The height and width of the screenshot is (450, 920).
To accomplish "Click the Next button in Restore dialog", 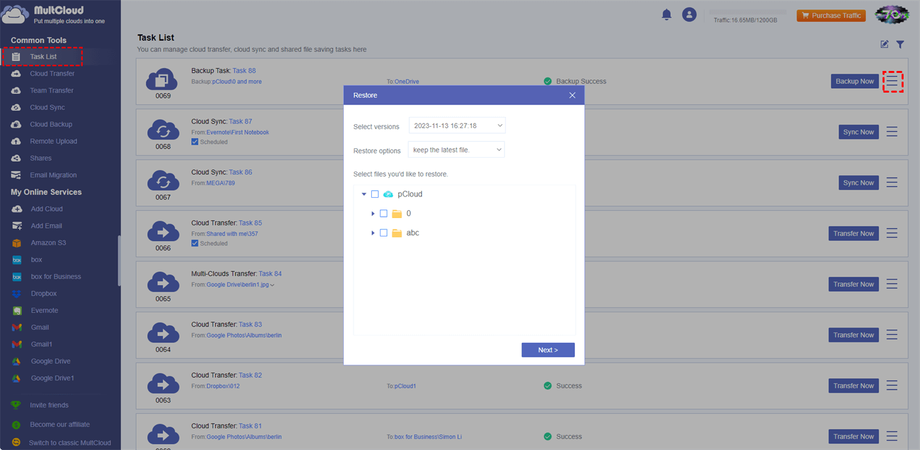I will (x=548, y=350).
